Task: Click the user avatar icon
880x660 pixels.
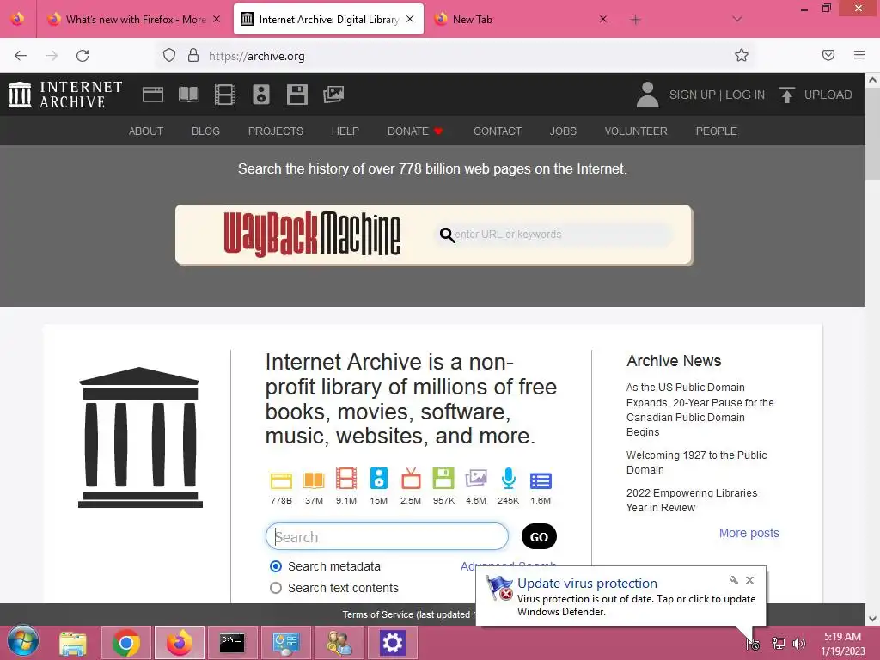Action: pyautogui.click(x=647, y=95)
